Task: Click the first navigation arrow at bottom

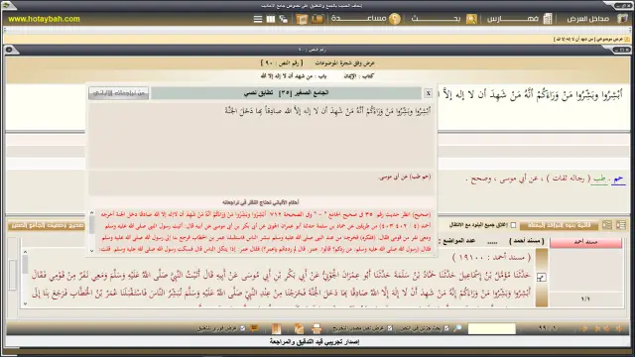Action: click(584, 328)
